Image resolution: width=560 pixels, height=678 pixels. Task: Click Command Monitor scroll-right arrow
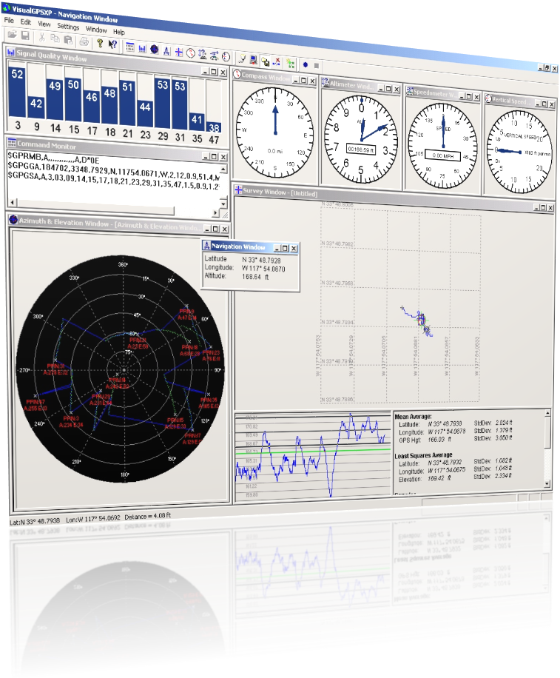(215, 212)
